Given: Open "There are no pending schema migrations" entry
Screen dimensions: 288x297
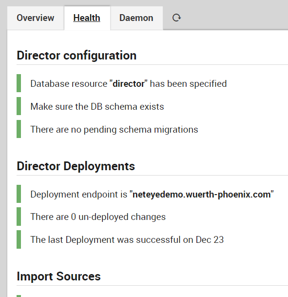Looking at the screenshot, I should [x=114, y=130].
